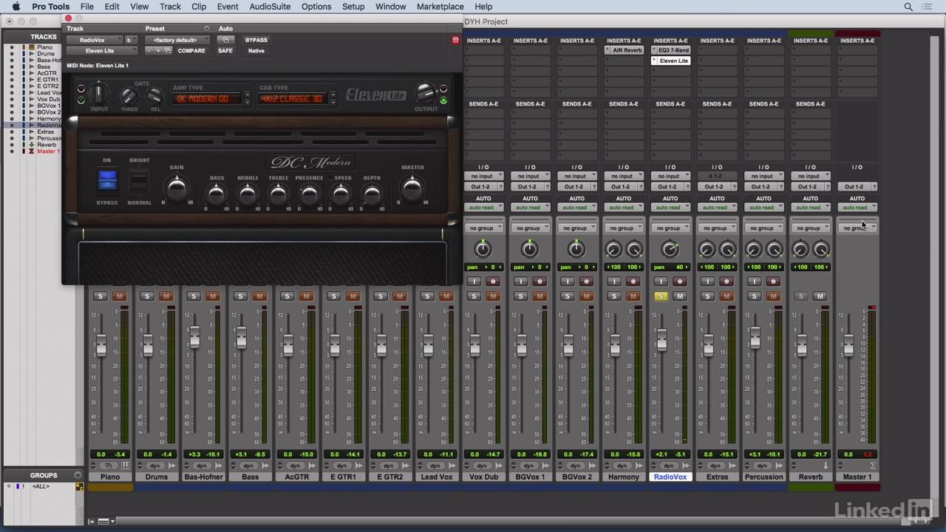The image size is (946, 532).
Task: Toggle the automation SAFE button
Action: tap(225, 51)
